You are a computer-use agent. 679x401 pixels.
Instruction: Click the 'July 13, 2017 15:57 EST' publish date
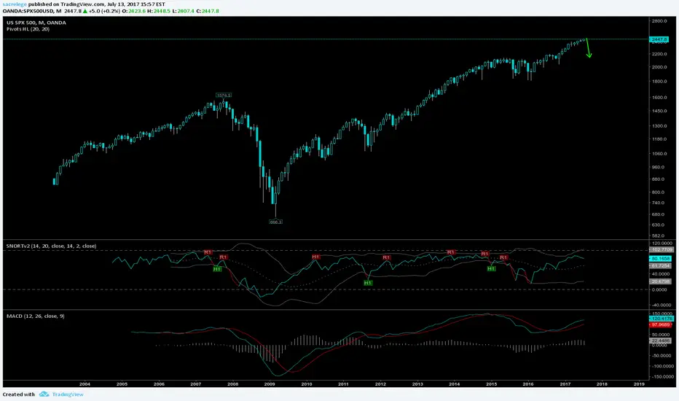point(136,4)
